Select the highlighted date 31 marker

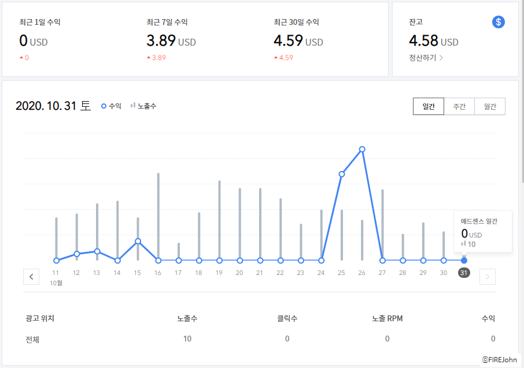tap(464, 273)
